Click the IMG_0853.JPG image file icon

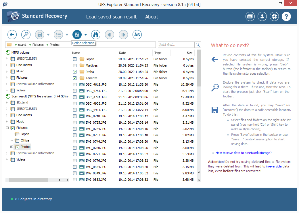pos(82,180)
